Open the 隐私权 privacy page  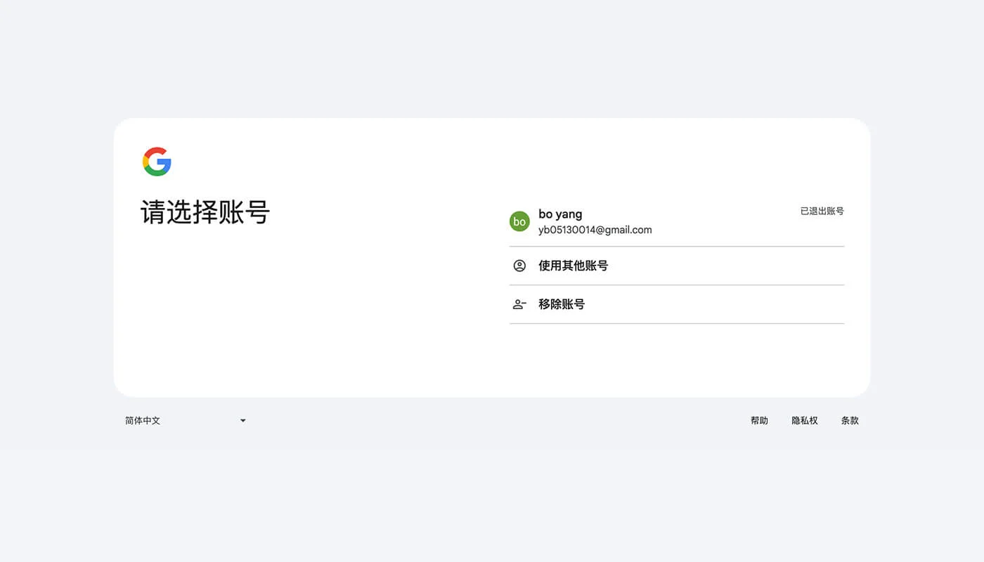point(804,420)
